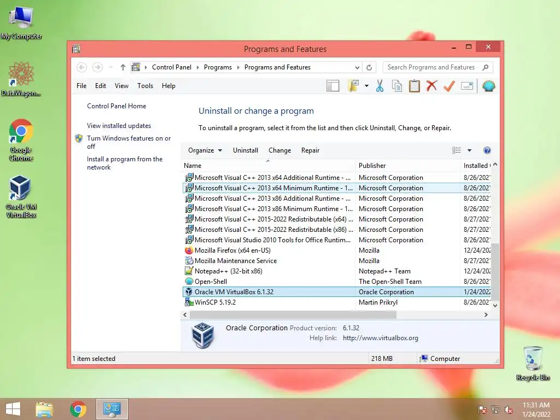
Task: Click the Paste clipboard toolbar icon
Action: coord(415,86)
